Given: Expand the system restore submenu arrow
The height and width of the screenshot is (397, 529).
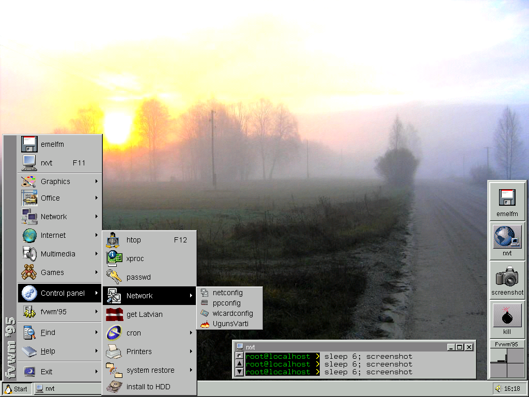Looking at the screenshot, I should 191,370.
